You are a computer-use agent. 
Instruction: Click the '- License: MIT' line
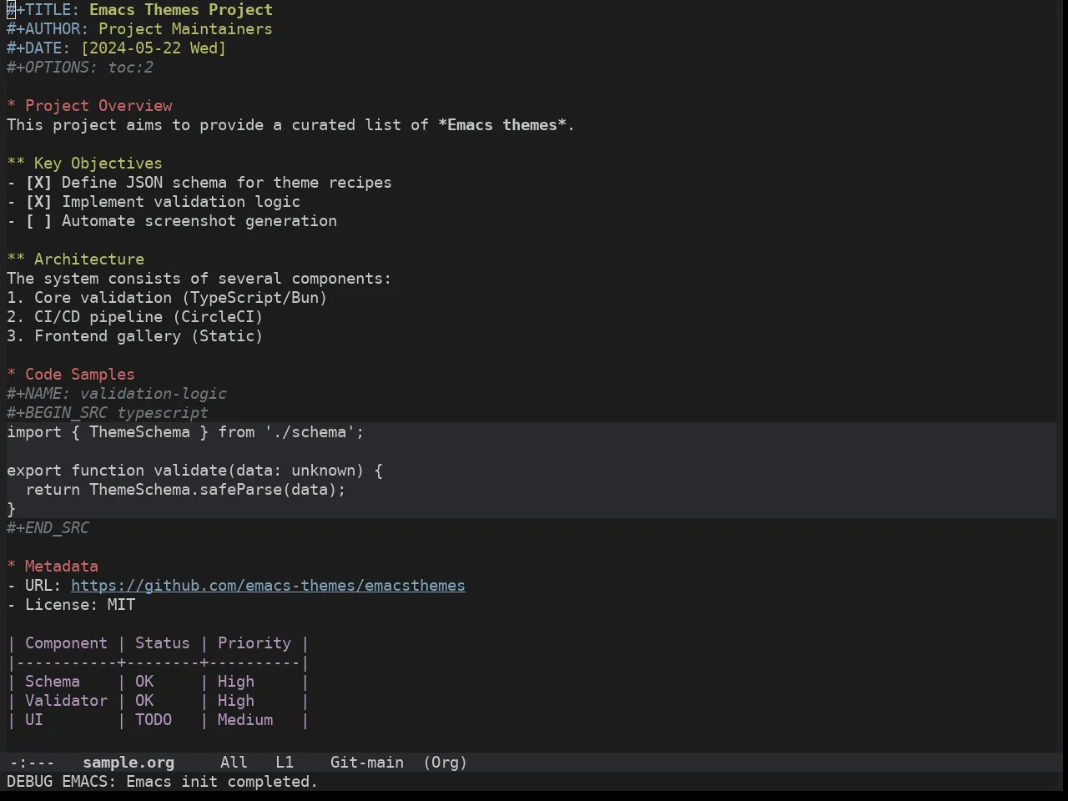(x=71, y=605)
